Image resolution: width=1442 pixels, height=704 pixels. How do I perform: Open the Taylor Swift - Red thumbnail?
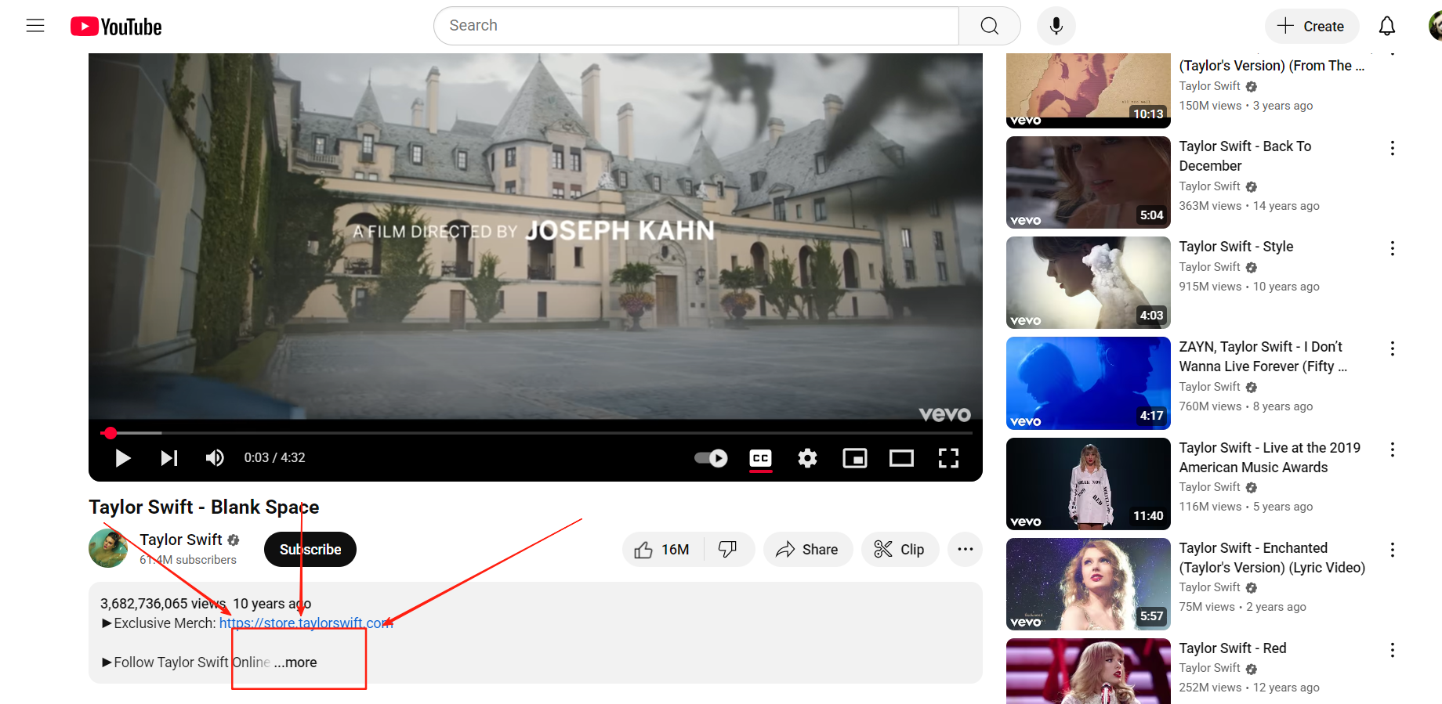[x=1089, y=671]
